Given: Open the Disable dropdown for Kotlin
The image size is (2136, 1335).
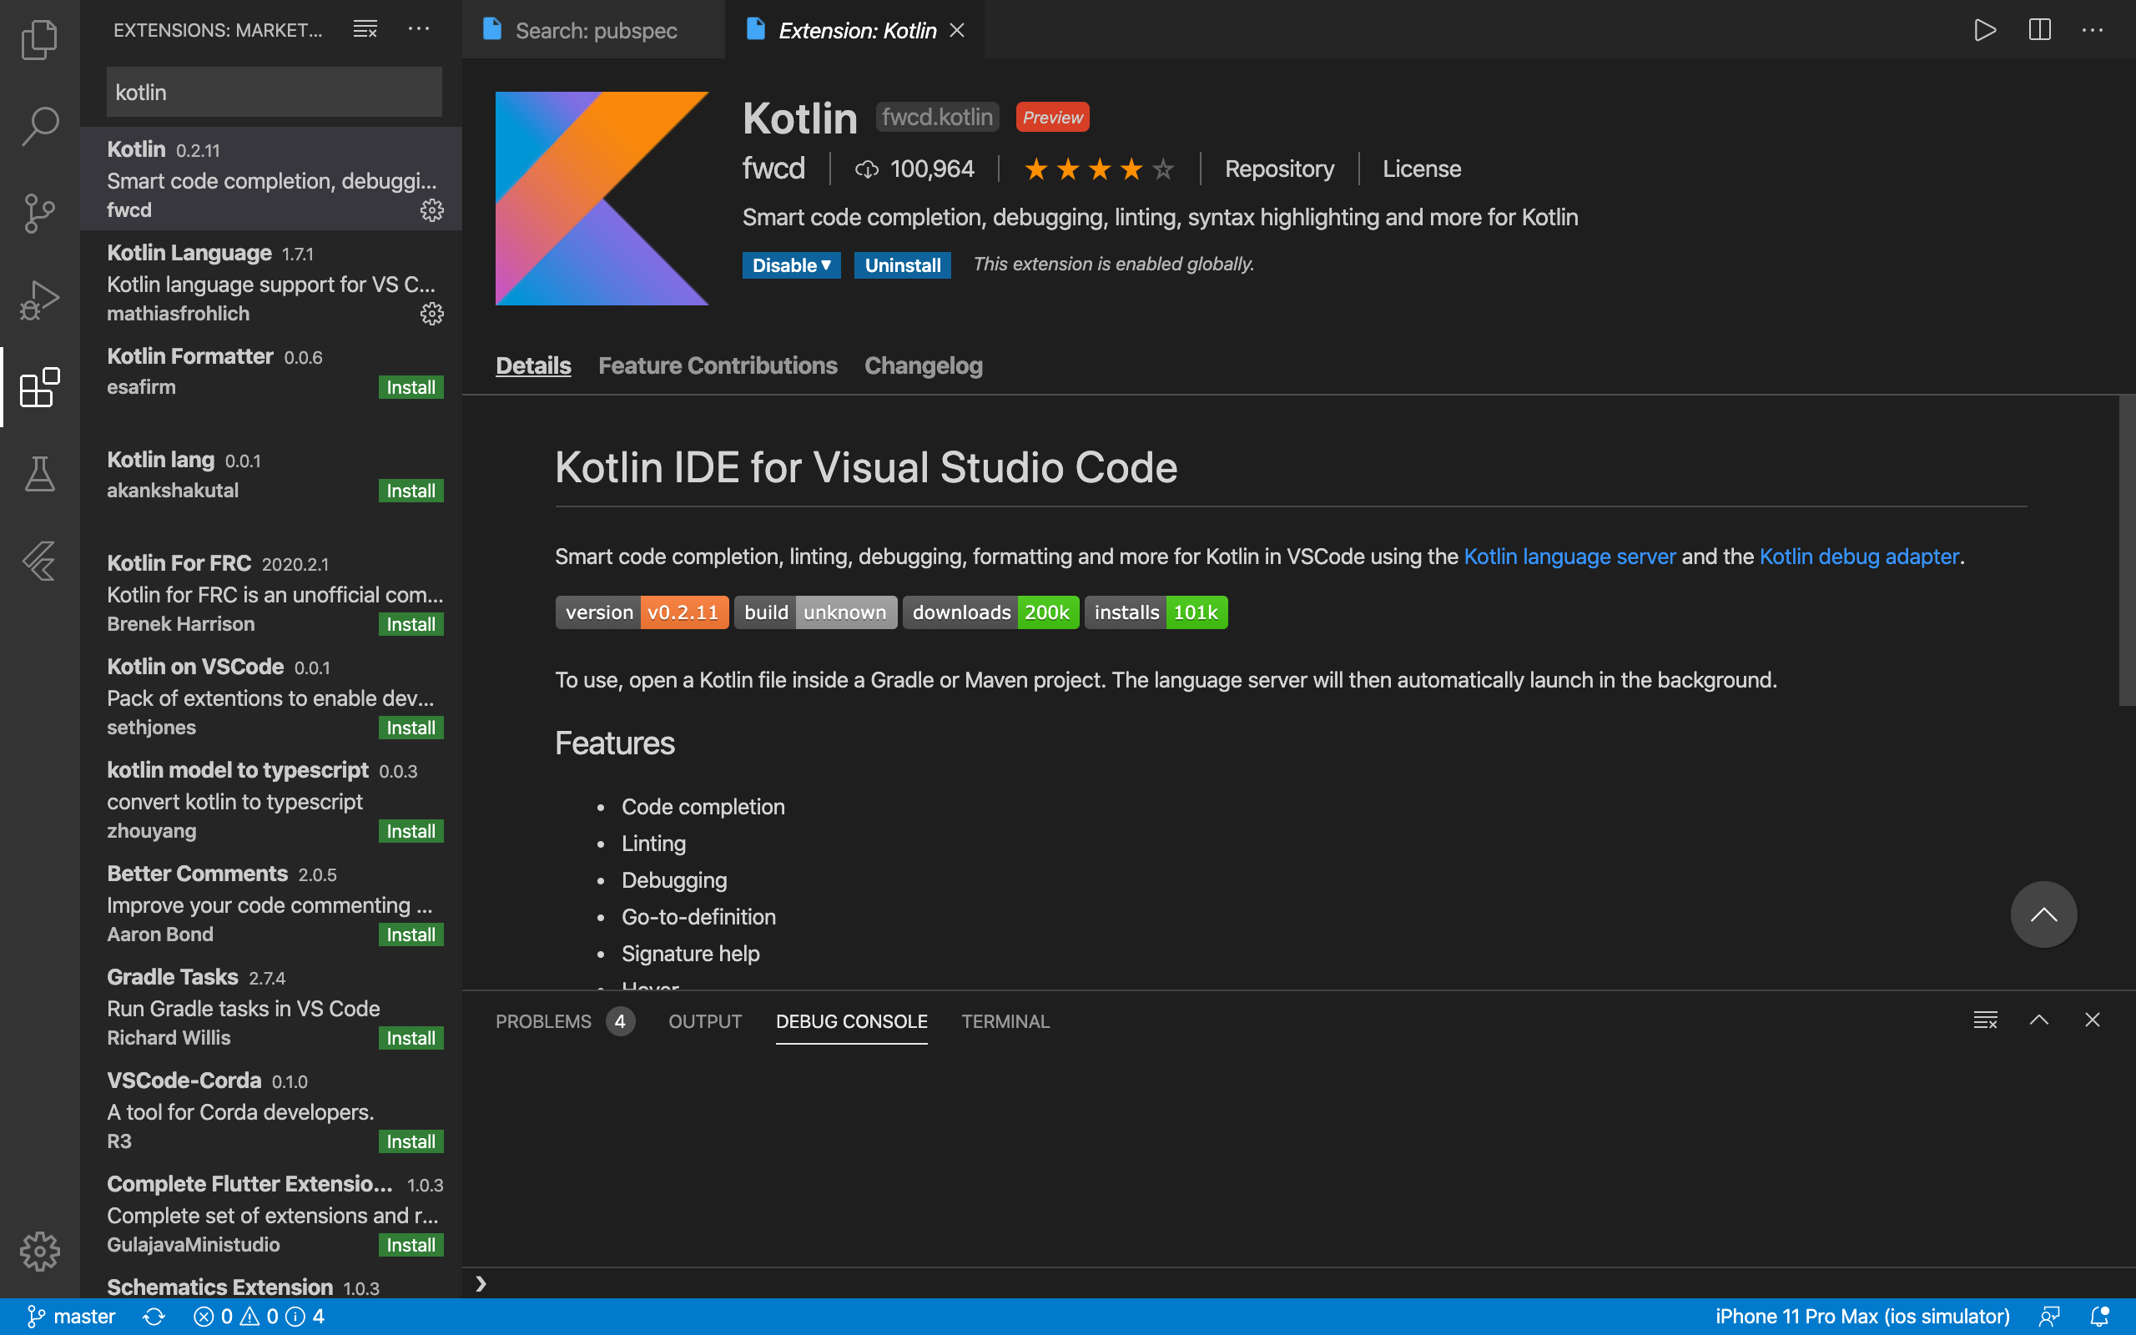Looking at the screenshot, I should [x=791, y=264].
